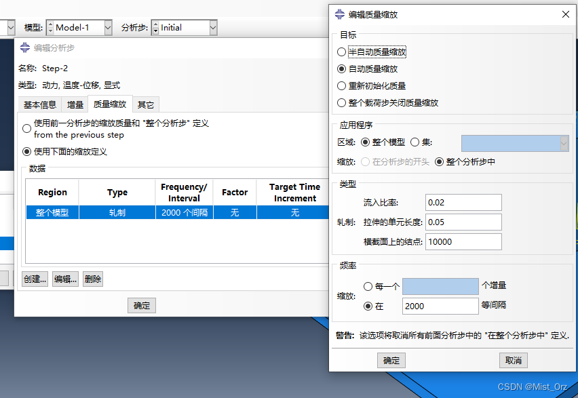Enable the 每一个 增量 frequency radio button
The image size is (578, 398).
coord(368,286)
